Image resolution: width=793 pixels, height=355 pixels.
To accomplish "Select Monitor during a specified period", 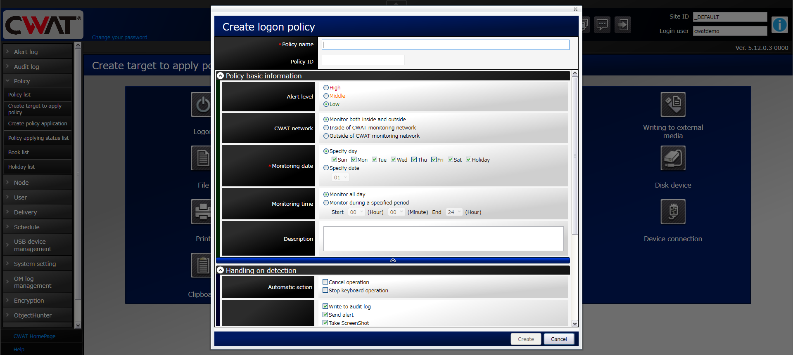I will [x=326, y=203].
